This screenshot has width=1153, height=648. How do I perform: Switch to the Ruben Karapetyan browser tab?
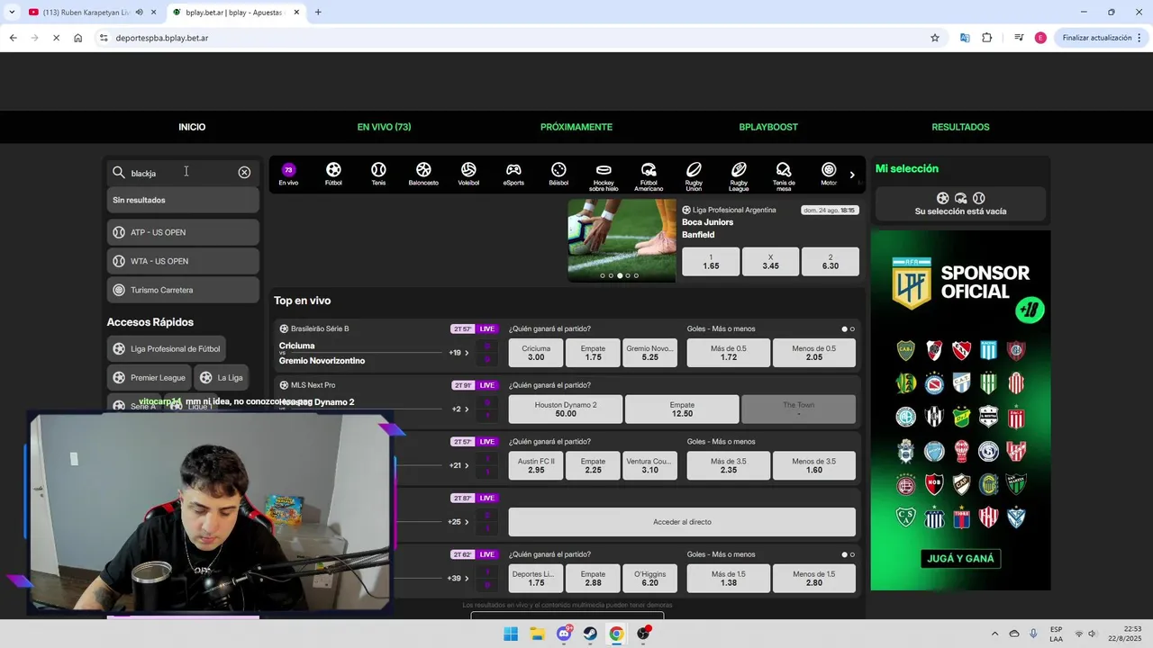click(x=86, y=12)
